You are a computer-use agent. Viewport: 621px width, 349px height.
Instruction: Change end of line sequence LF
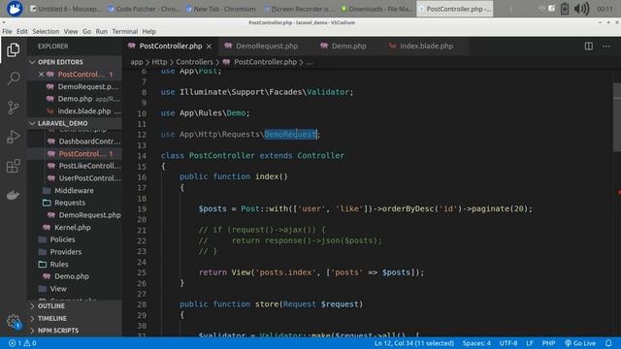point(530,343)
